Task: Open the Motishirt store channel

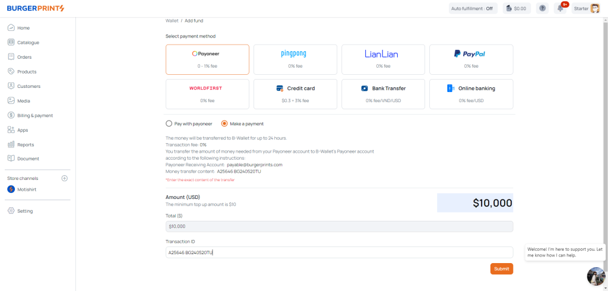Action: click(28, 189)
